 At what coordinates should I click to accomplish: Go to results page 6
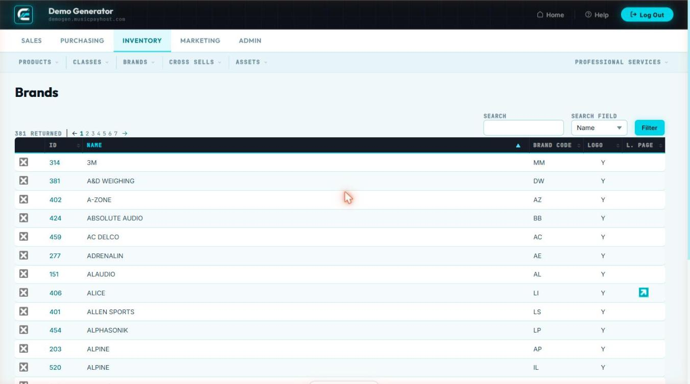110,134
